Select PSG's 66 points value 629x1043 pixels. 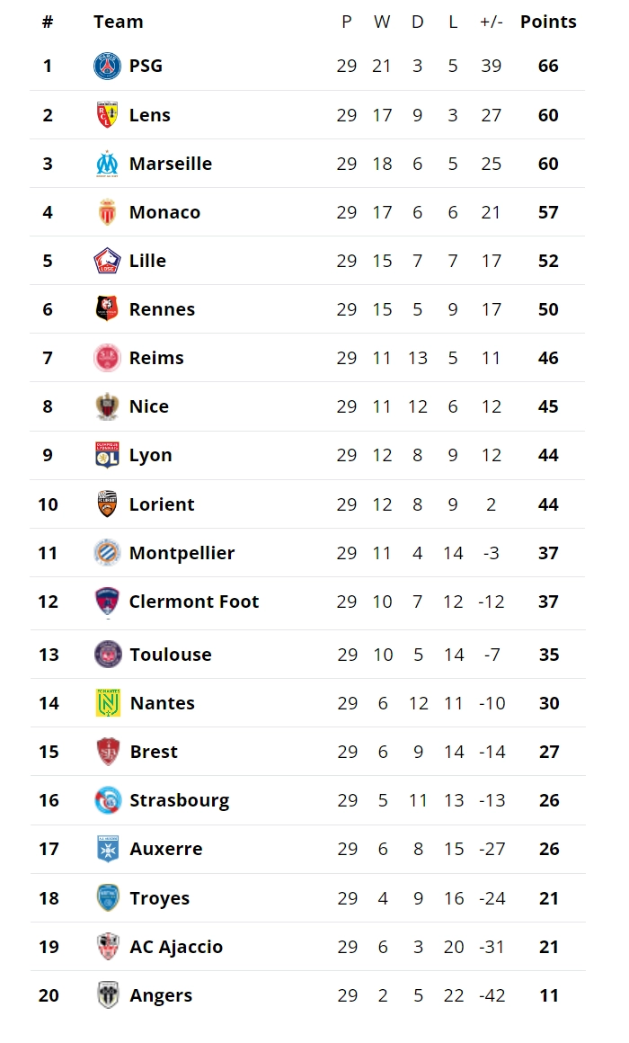coord(548,66)
